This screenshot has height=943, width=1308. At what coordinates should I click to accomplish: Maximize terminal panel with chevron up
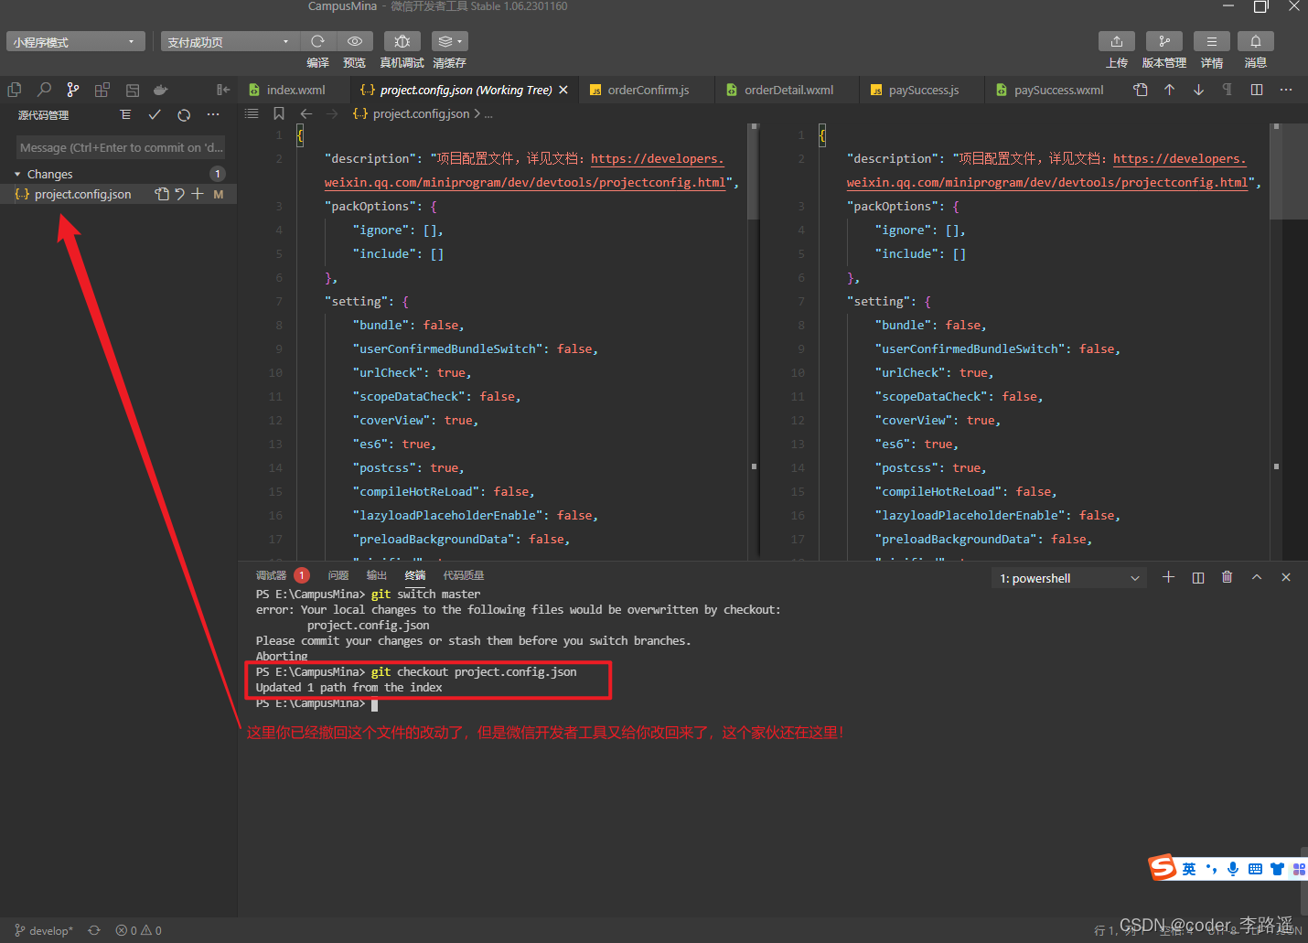1257,577
